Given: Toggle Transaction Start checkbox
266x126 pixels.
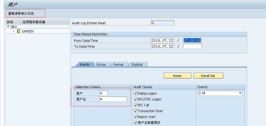Looking at the screenshot, I should 136,111.
